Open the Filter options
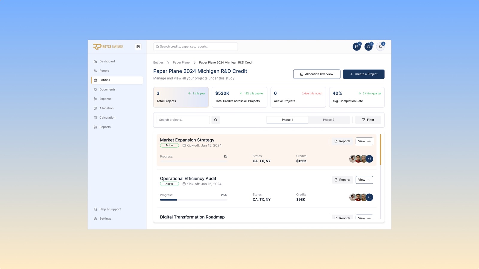This screenshot has height=269, width=479. point(368,120)
